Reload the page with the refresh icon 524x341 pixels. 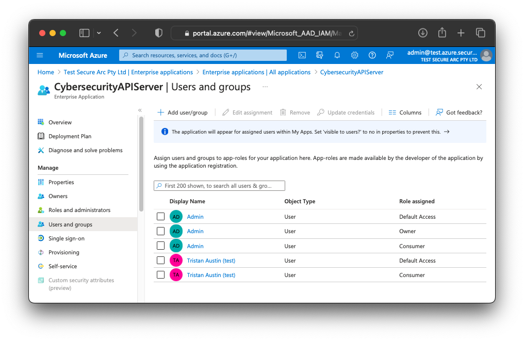coord(351,34)
